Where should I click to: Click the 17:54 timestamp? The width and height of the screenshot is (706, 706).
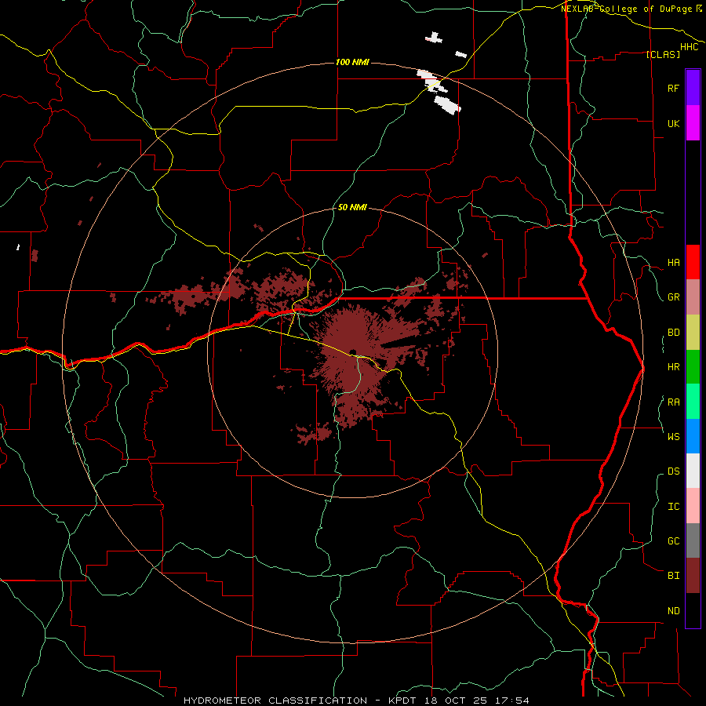click(511, 701)
